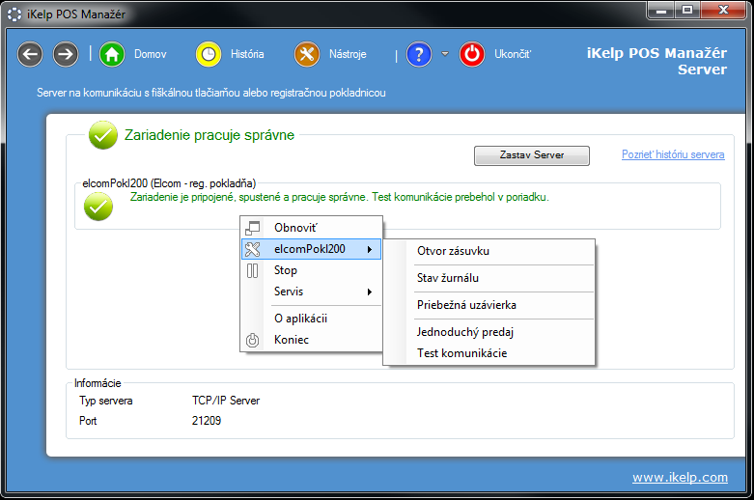Choose Otvor zásuvku in the submenu
The image size is (754, 500).
[453, 251]
